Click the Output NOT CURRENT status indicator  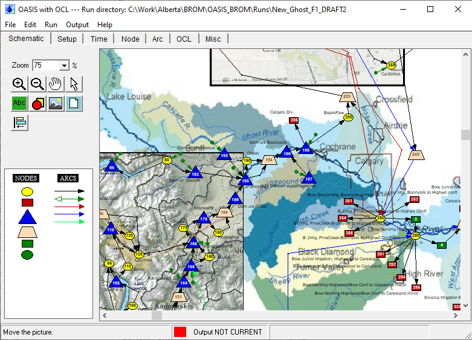click(179, 332)
